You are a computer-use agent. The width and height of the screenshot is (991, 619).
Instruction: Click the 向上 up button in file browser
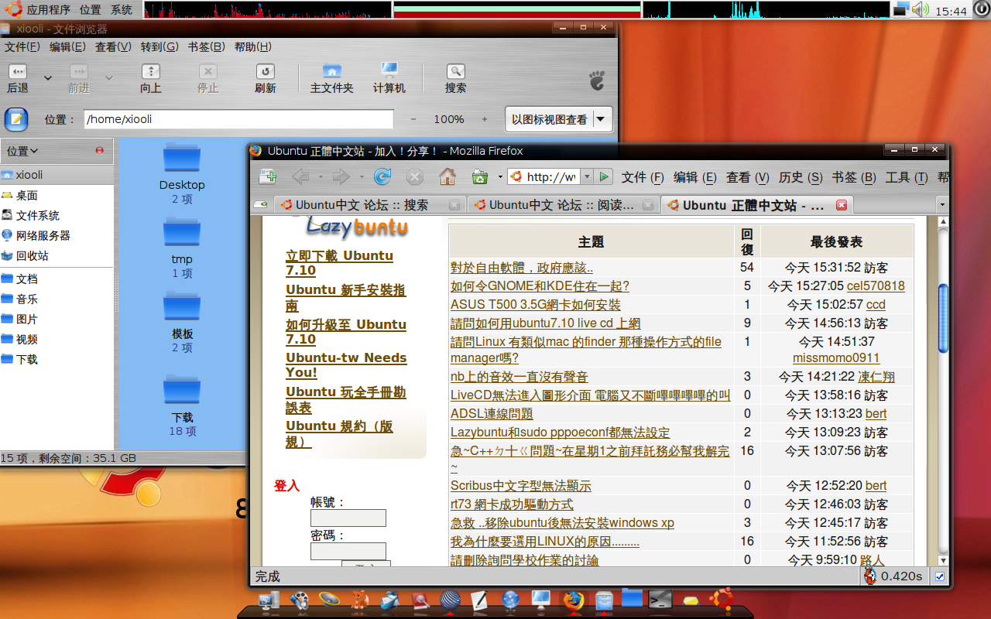150,79
